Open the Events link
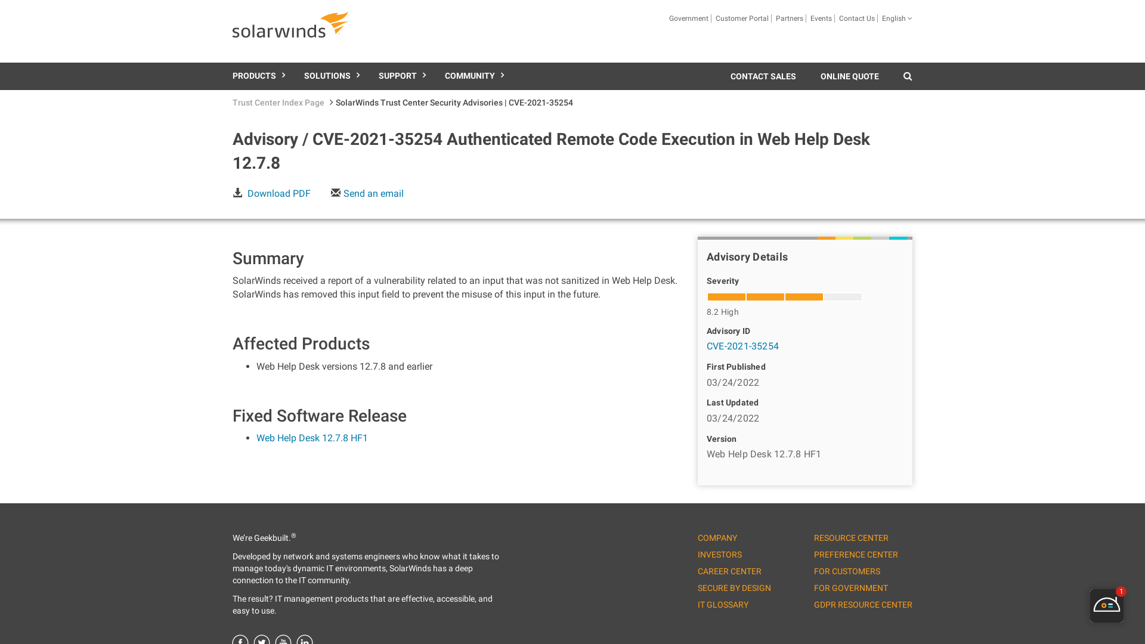Viewport: 1145px width, 644px height. (821, 18)
